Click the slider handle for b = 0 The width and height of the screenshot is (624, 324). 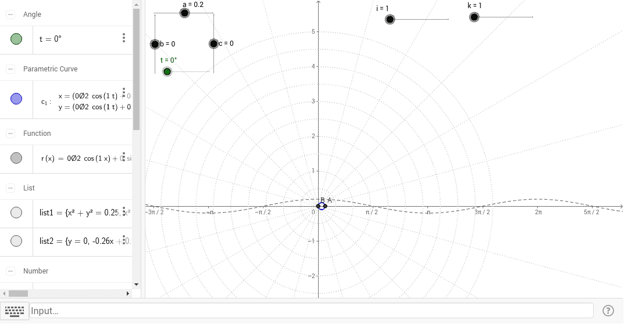155,44
